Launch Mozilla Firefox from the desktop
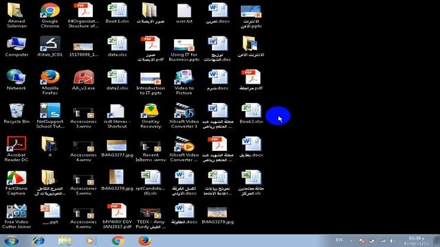The height and width of the screenshot is (247, 440). point(50,82)
